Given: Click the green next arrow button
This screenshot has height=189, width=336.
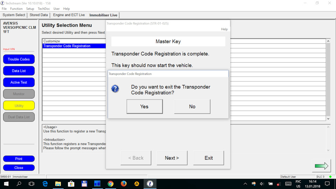Looking at the screenshot, I should (321, 166).
